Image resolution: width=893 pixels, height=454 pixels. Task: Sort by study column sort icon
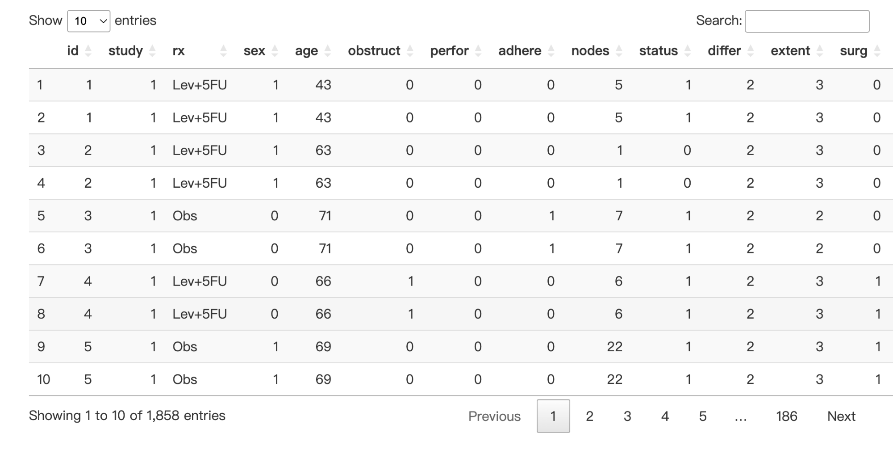click(152, 51)
